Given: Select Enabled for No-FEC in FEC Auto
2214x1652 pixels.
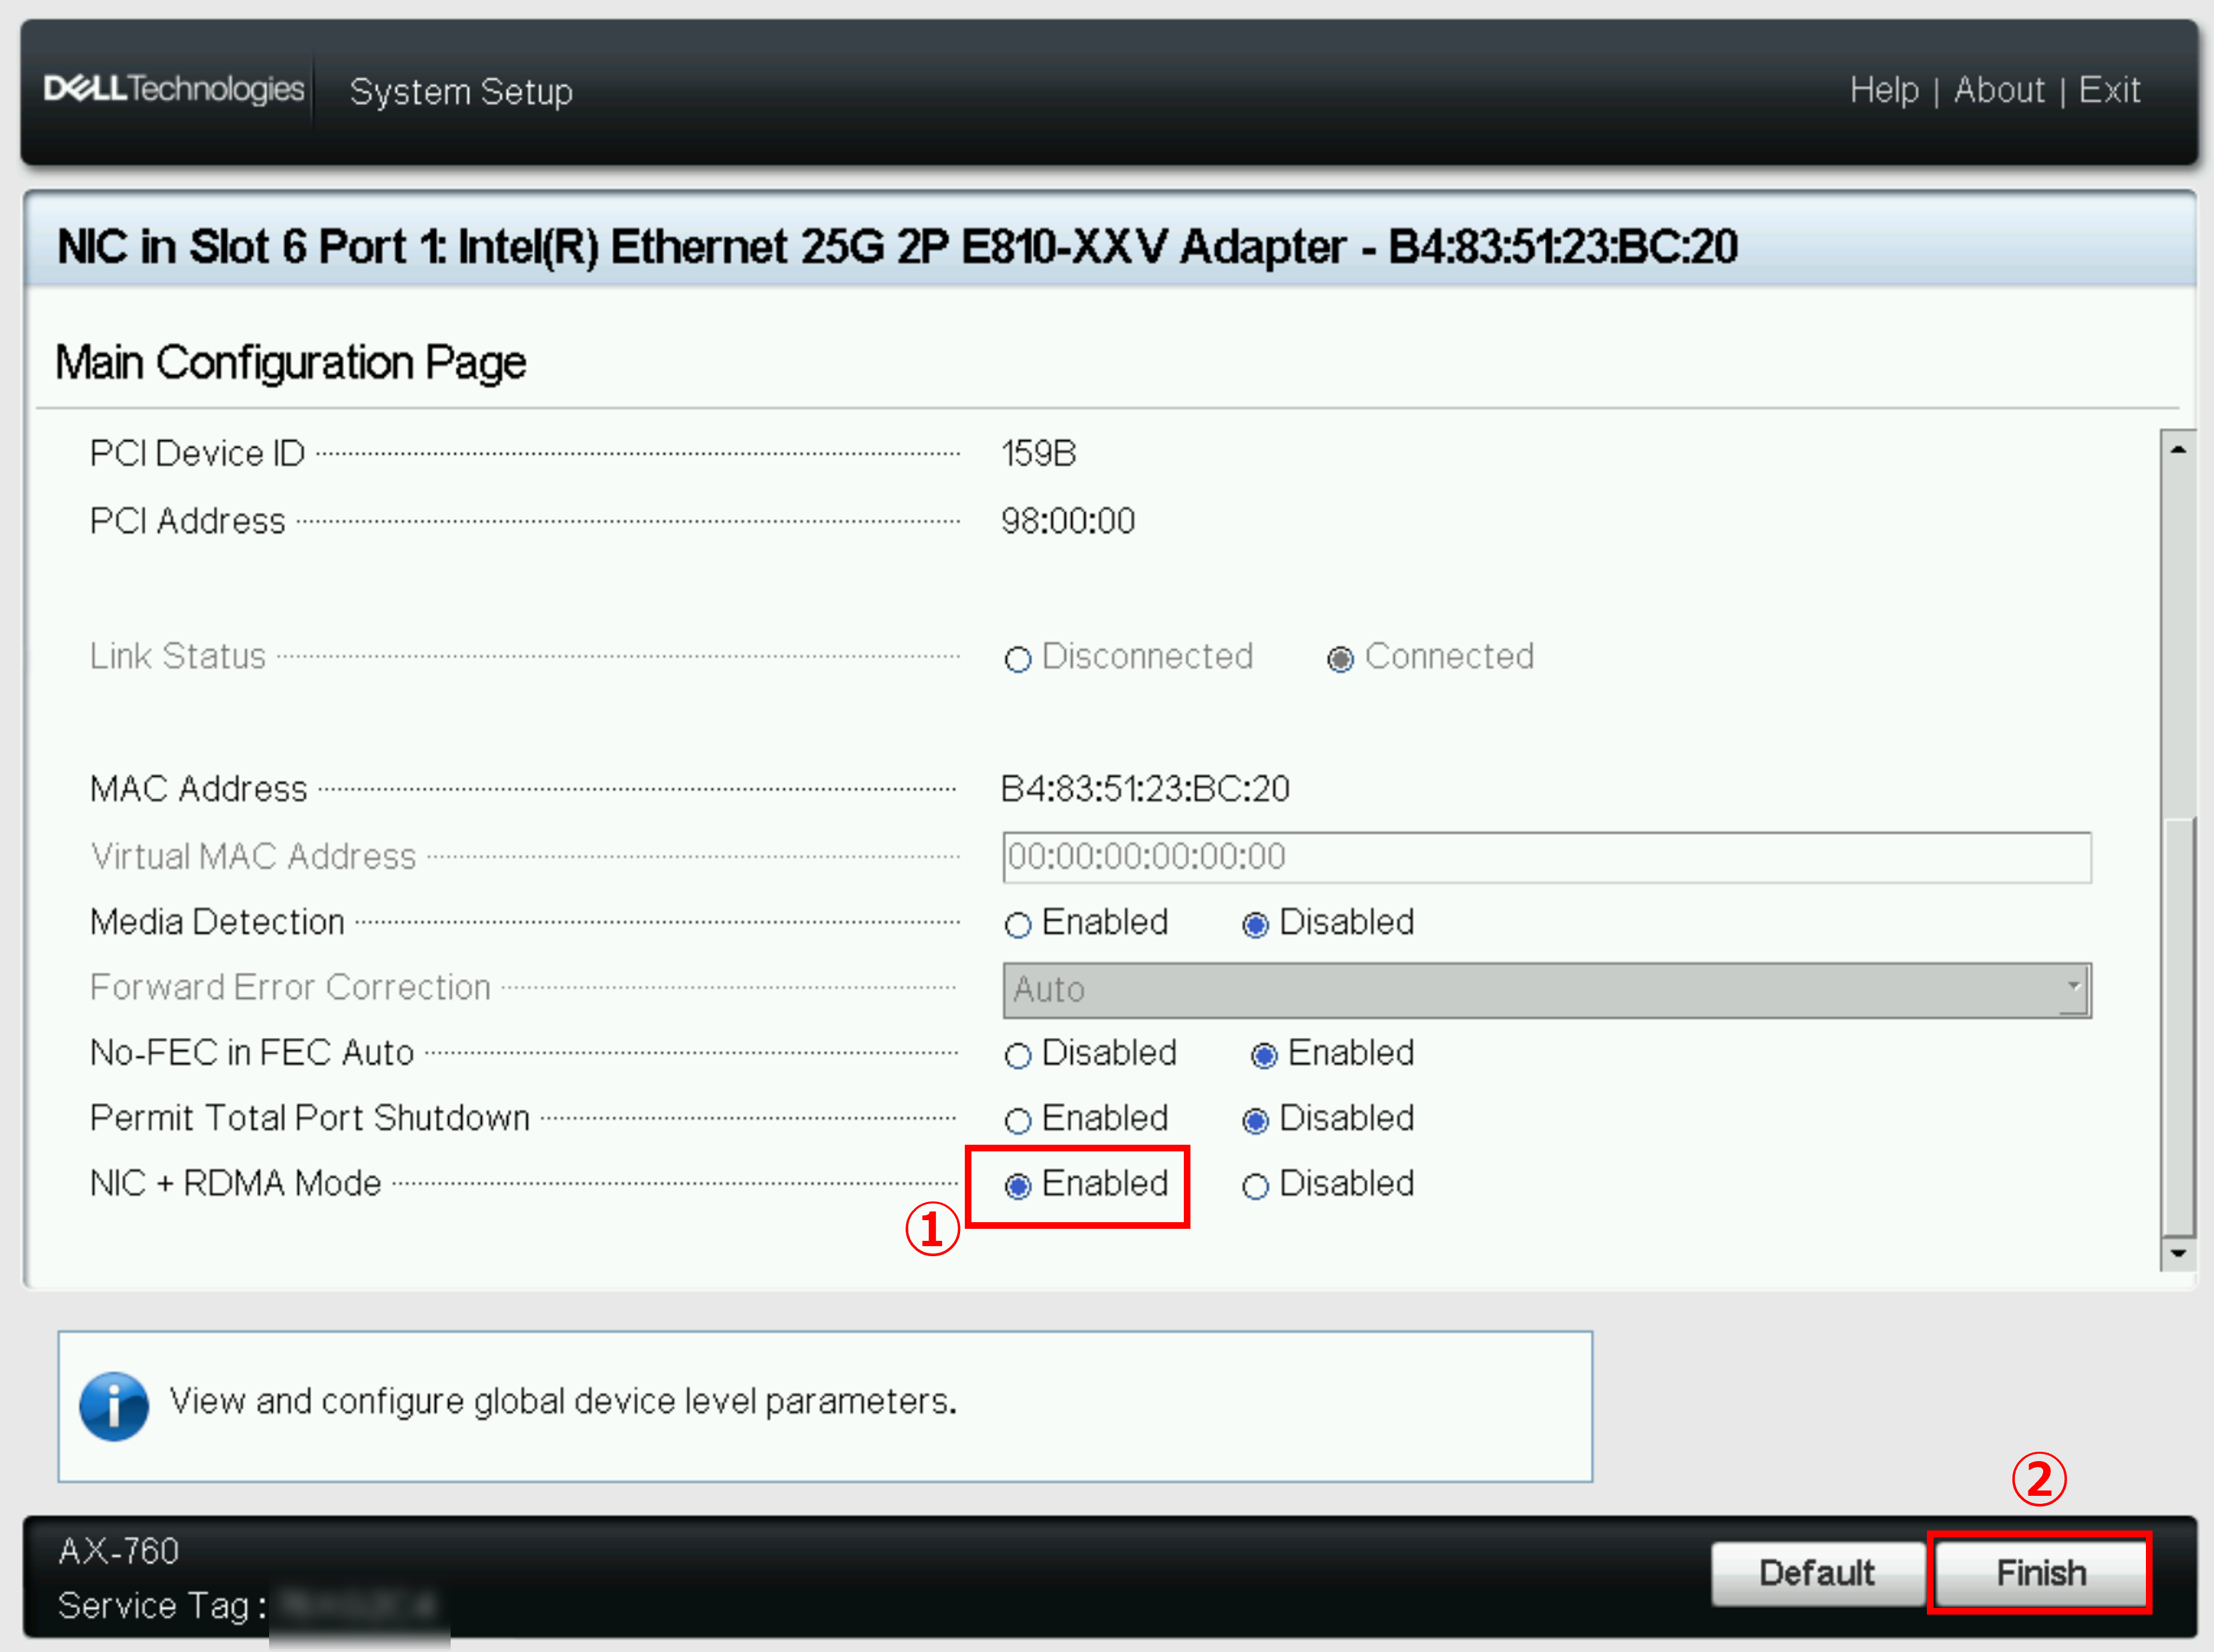Looking at the screenshot, I should (x=1264, y=1056).
